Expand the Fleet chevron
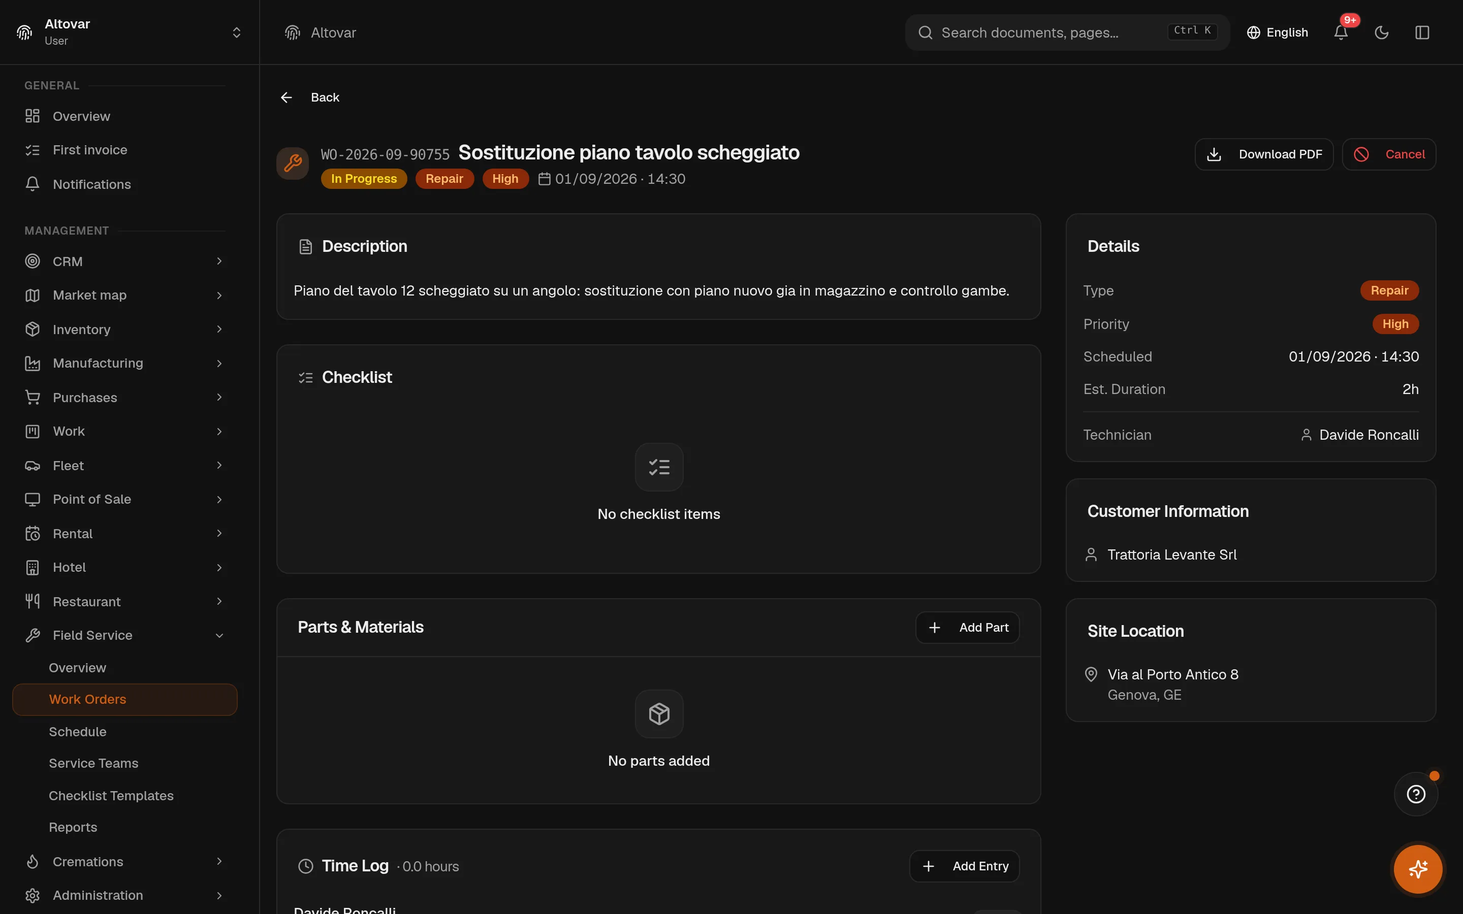Viewport: 1463px width, 914px height. coord(219,466)
